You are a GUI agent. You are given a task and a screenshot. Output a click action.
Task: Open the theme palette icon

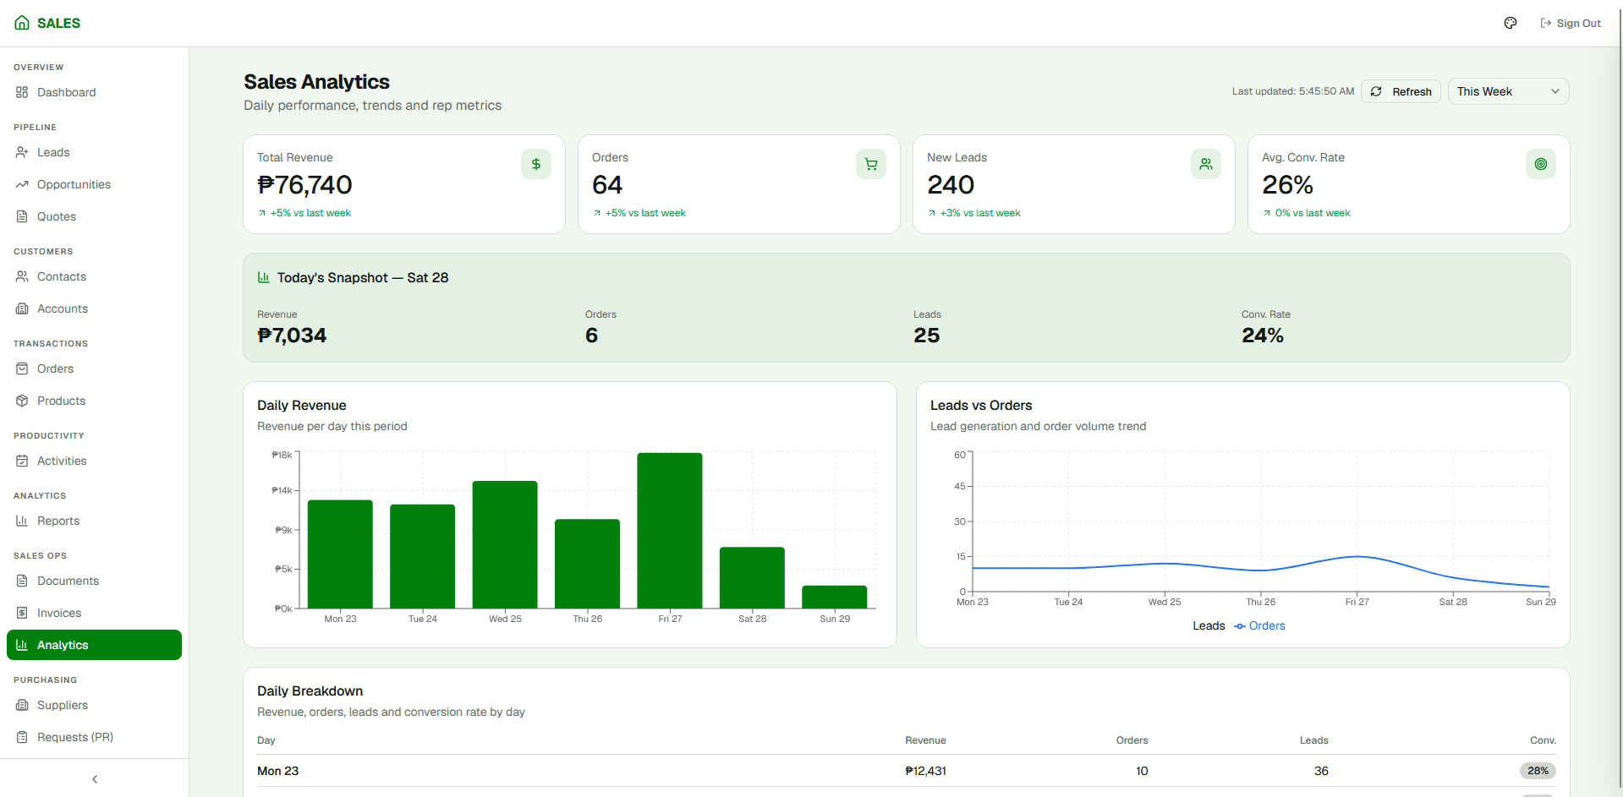[1511, 23]
